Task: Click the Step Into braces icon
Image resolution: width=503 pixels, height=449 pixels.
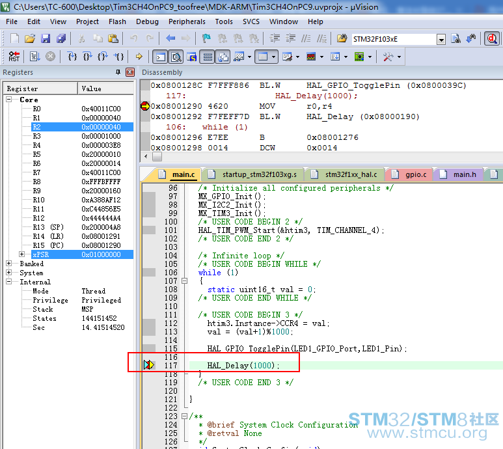Action: [72, 57]
